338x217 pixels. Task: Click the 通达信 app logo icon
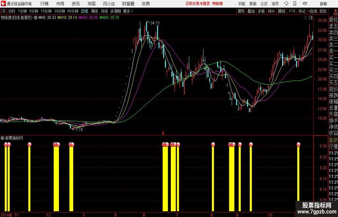3,4
